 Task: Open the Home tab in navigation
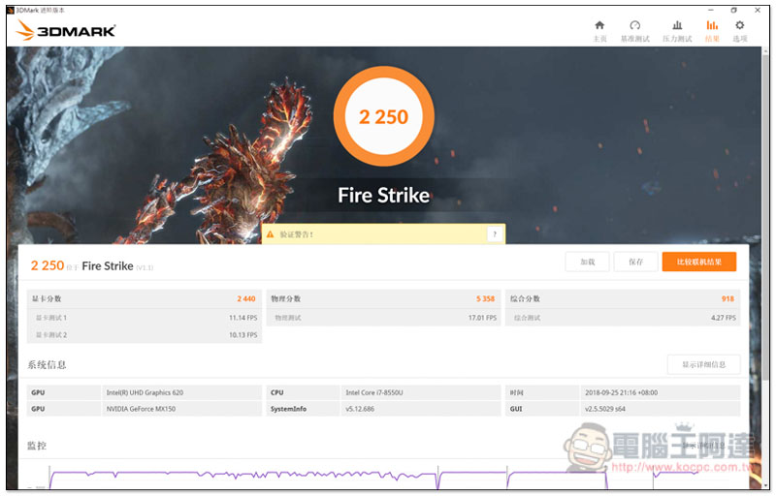click(x=599, y=31)
